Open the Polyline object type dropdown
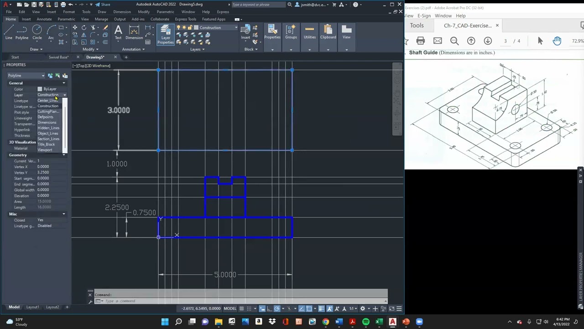 [26, 75]
